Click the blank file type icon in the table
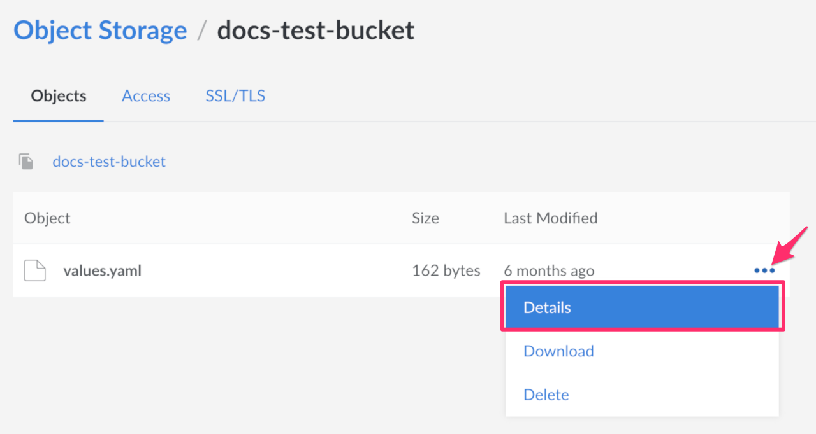The height and width of the screenshot is (434, 816). (x=35, y=270)
